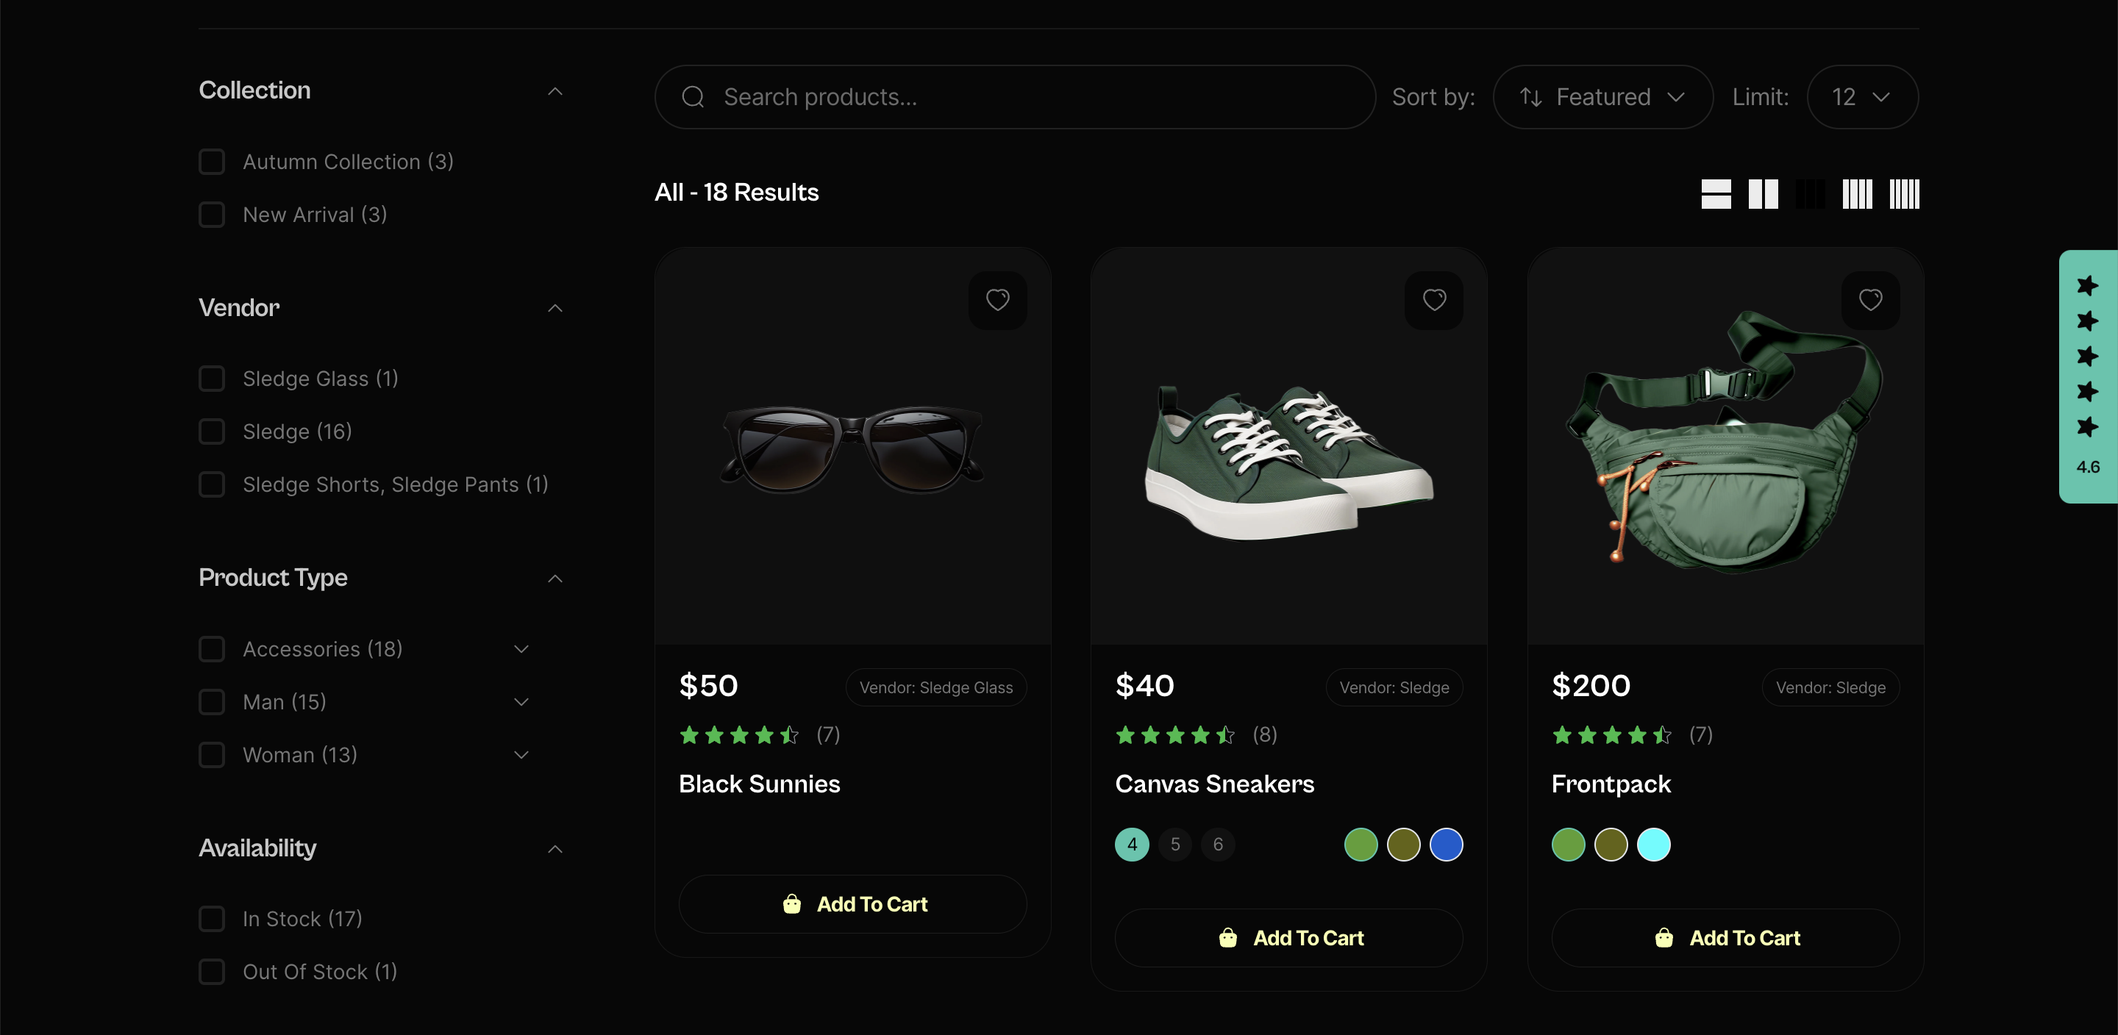Pick cyan color for Frontpack

[x=1653, y=845]
